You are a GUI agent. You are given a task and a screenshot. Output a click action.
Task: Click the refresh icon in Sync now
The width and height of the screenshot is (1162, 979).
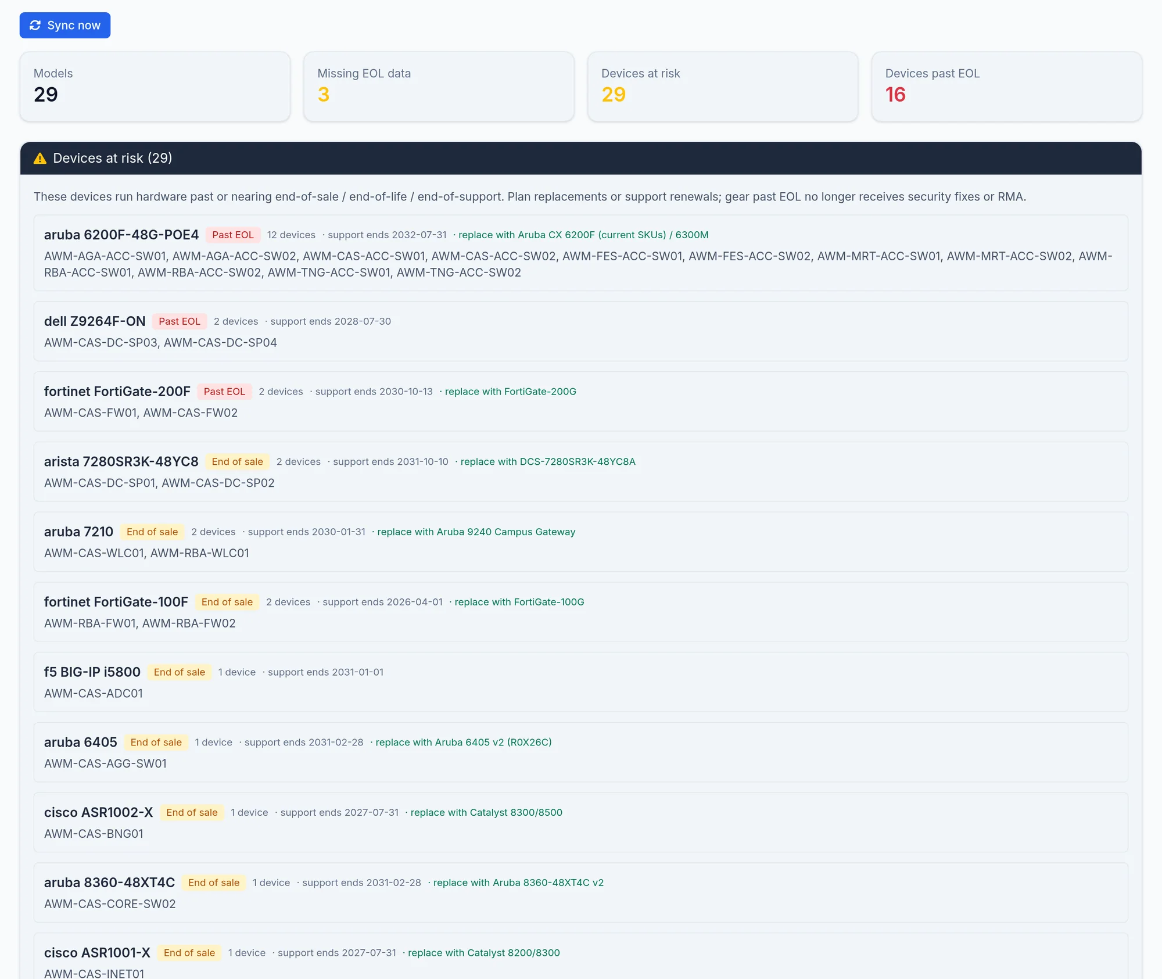coord(35,26)
